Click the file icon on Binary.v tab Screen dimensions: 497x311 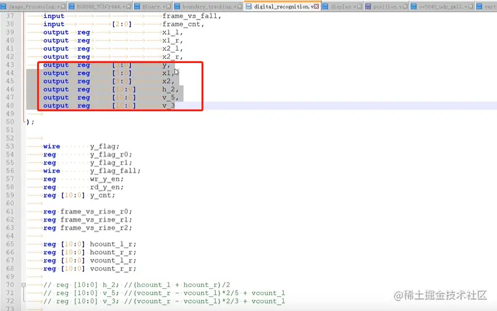(x=137, y=6)
